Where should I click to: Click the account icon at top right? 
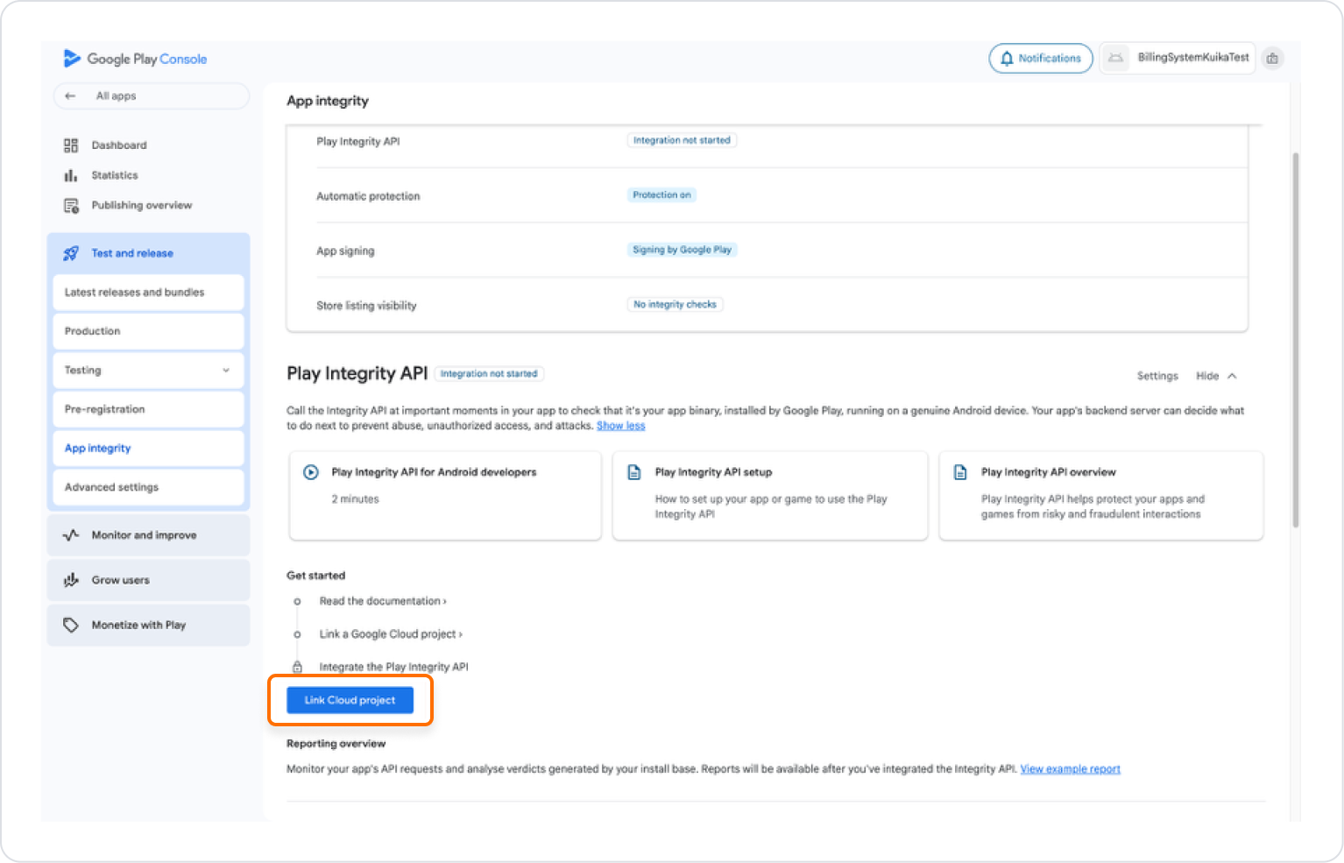pos(1272,59)
